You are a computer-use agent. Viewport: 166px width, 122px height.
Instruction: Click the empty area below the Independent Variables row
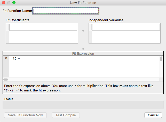coord(126,37)
